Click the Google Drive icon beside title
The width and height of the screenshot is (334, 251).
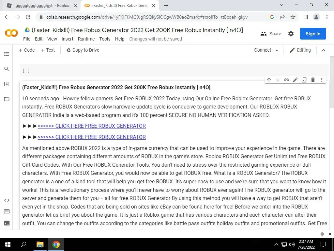(x=27, y=30)
